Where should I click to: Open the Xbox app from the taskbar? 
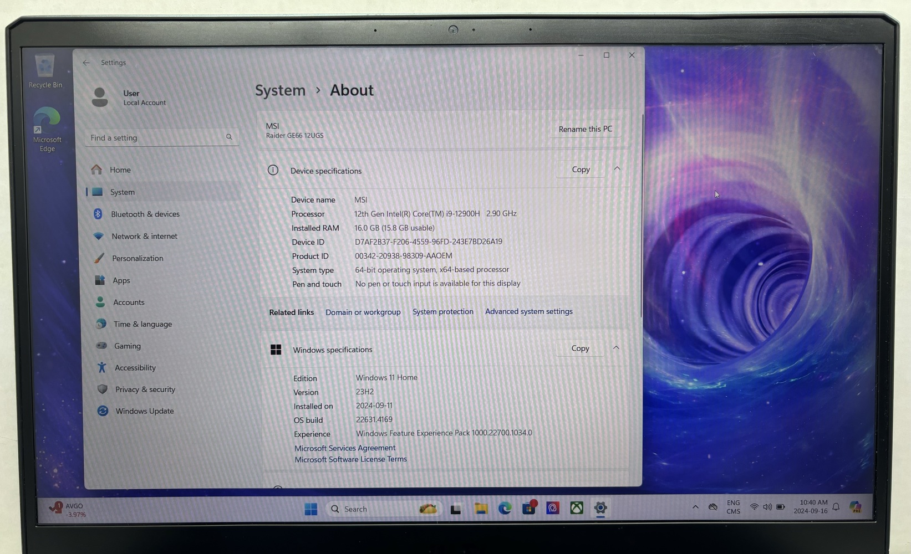[577, 507]
